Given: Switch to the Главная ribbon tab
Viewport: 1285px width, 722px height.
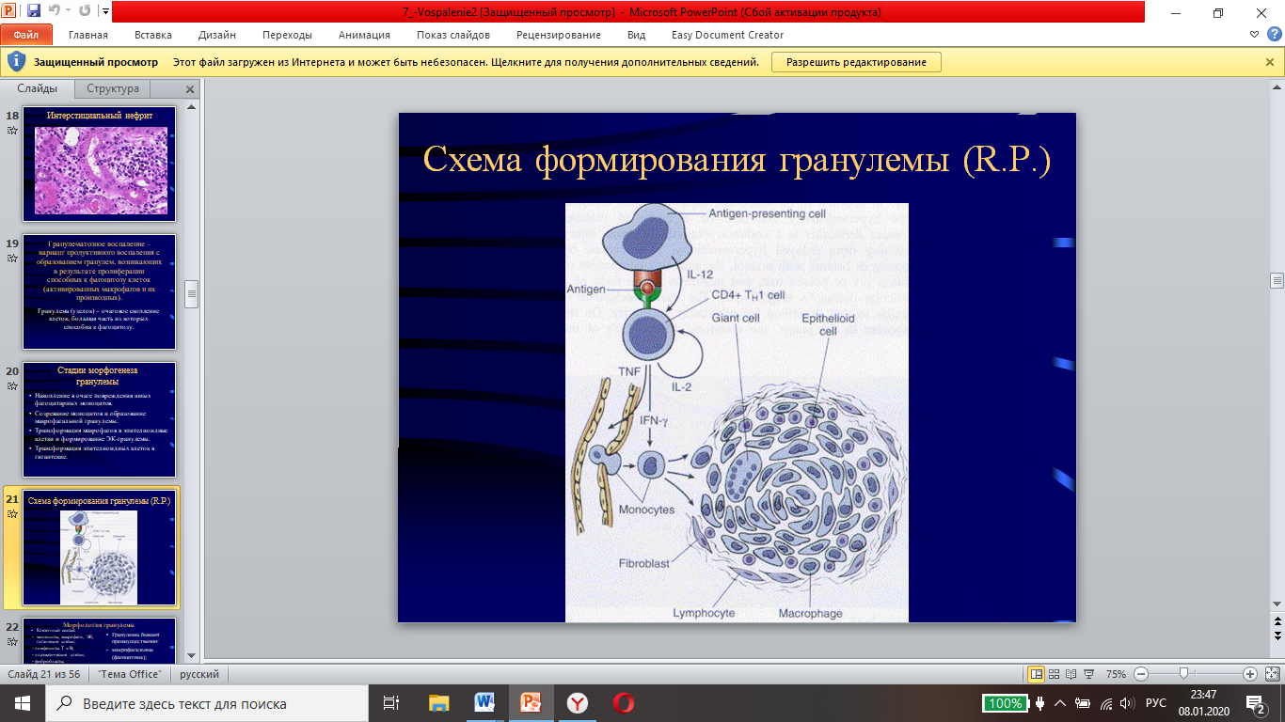Looking at the screenshot, I should pos(88,35).
